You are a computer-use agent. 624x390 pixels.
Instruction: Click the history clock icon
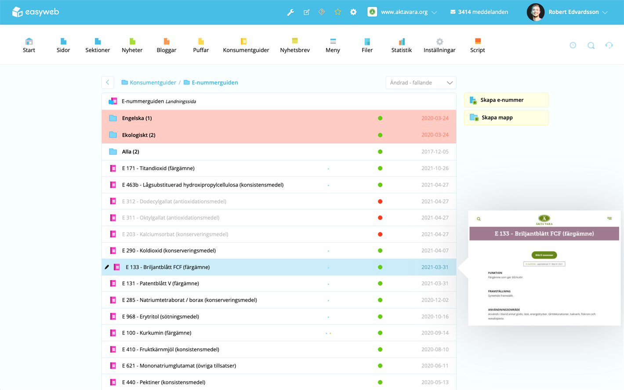(573, 45)
